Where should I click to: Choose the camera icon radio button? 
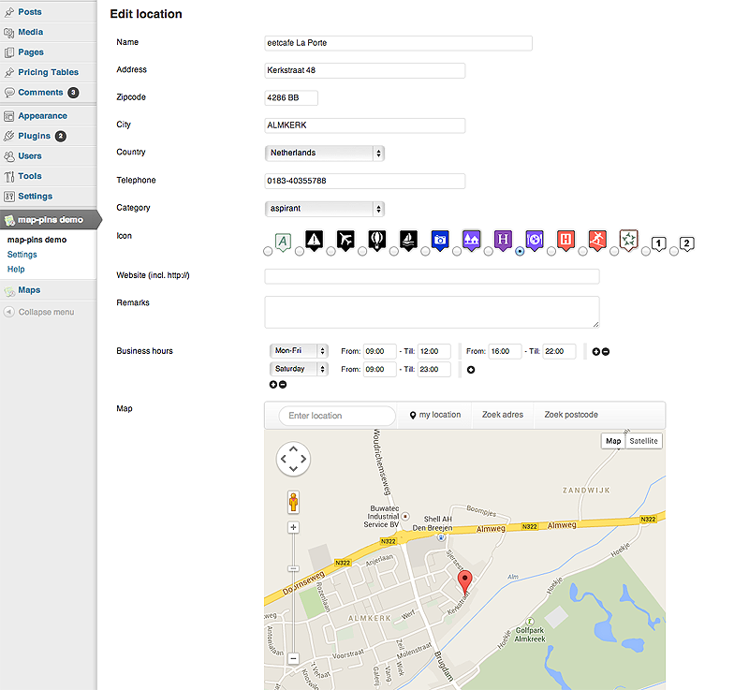pyautogui.click(x=424, y=251)
